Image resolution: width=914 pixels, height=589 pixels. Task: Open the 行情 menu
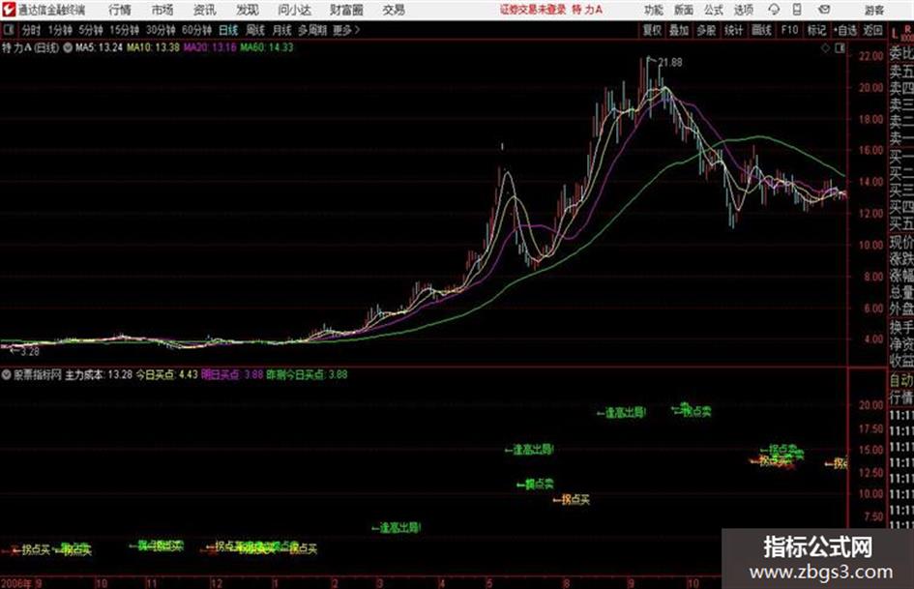click(x=120, y=10)
